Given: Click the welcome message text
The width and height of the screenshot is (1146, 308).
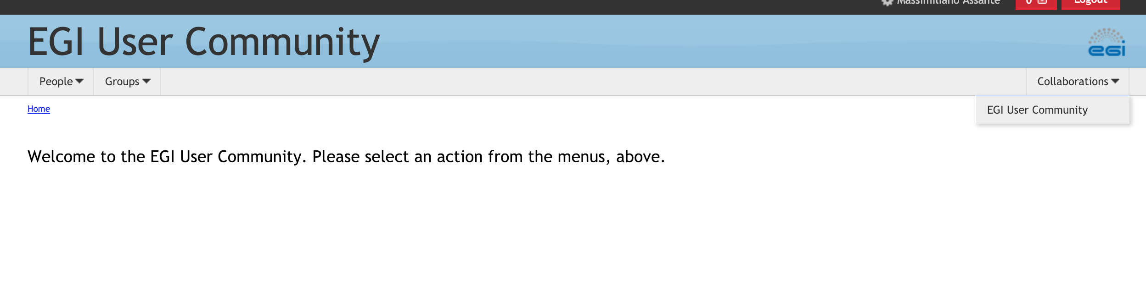Looking at the screenshot, I should [346, 157].
